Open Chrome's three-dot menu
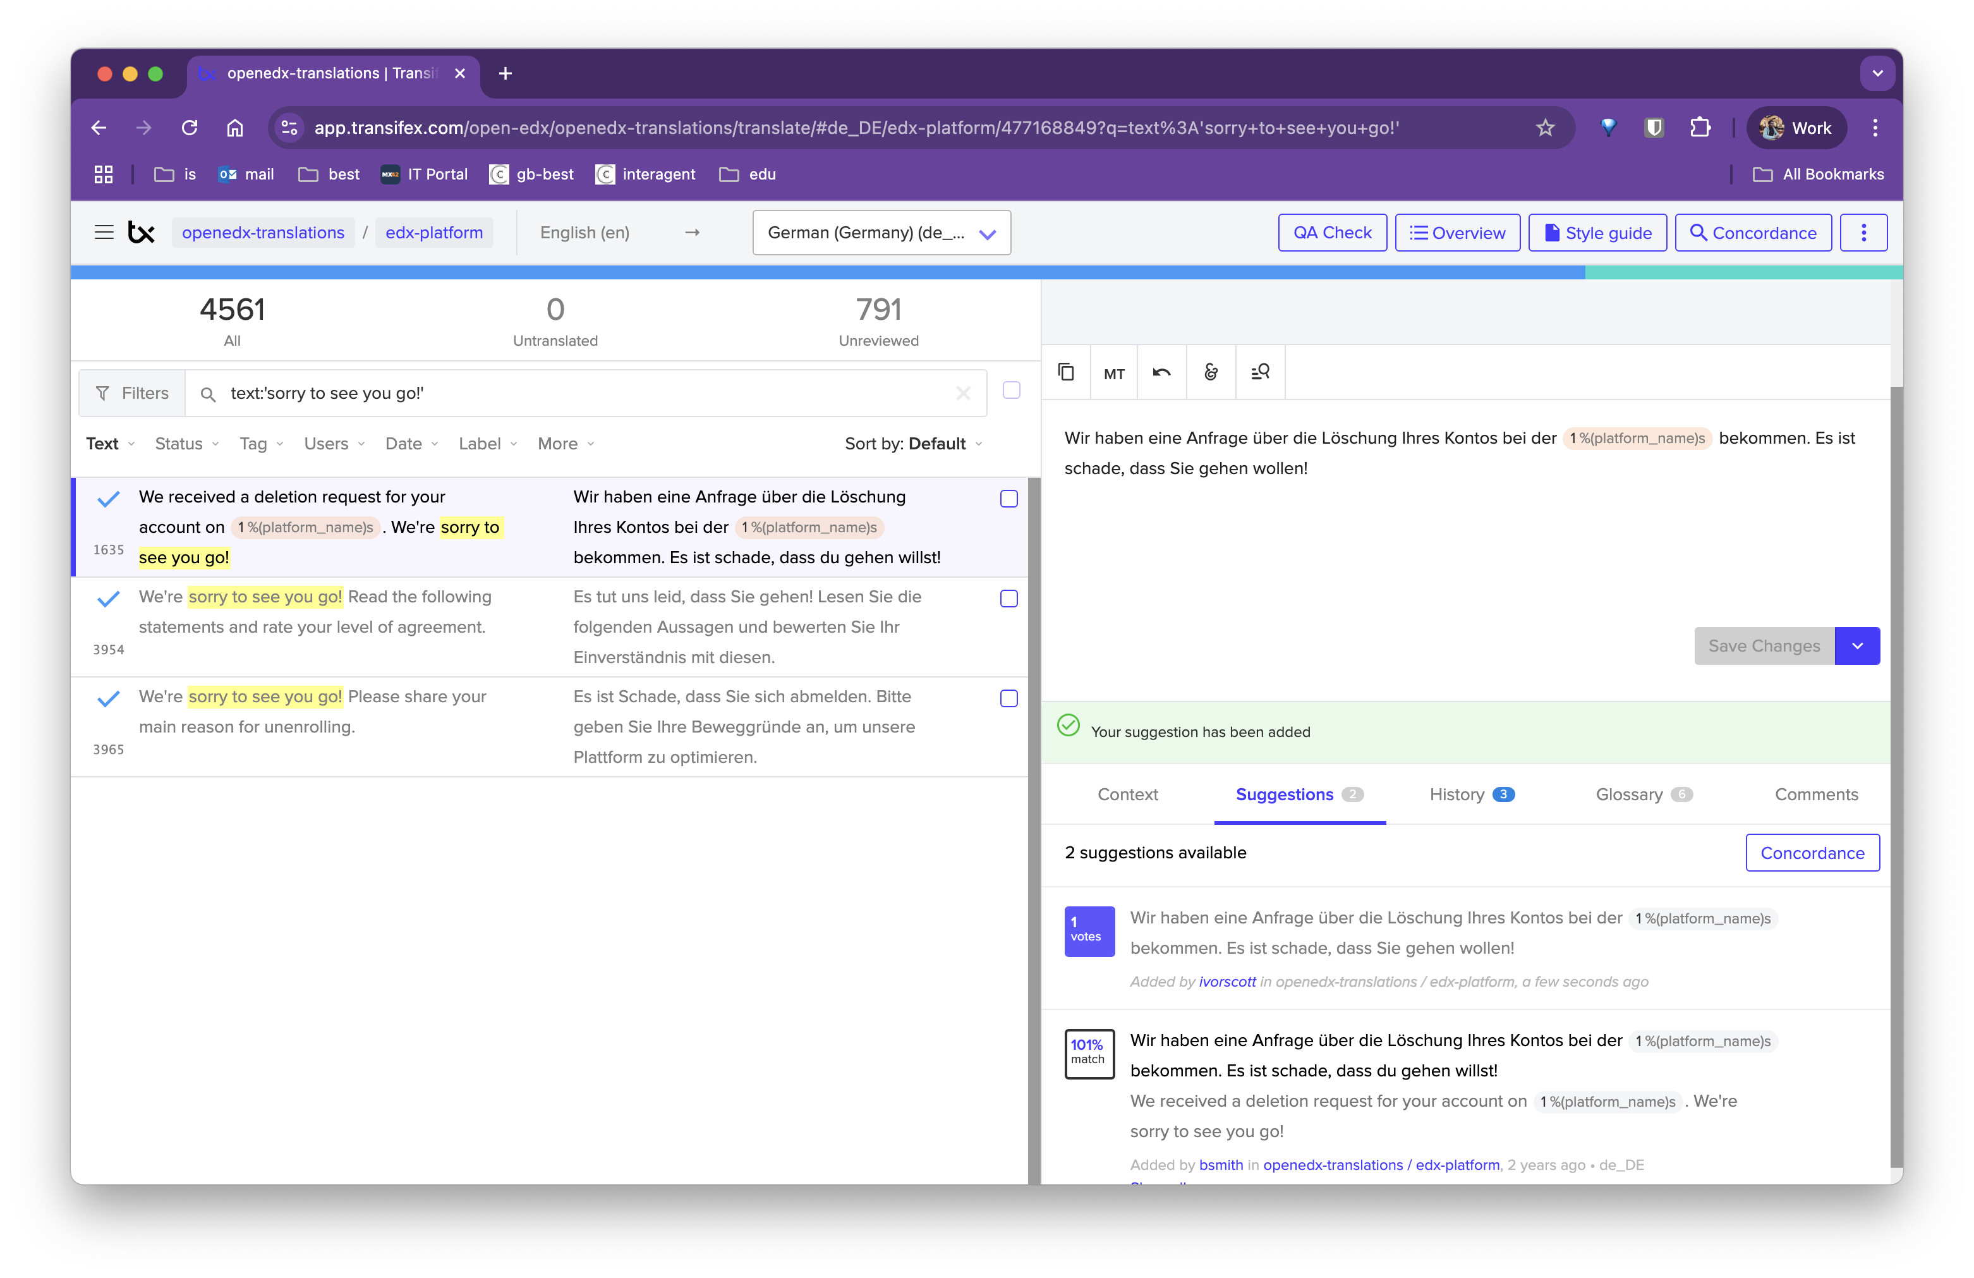 (x=1875, y=128)
